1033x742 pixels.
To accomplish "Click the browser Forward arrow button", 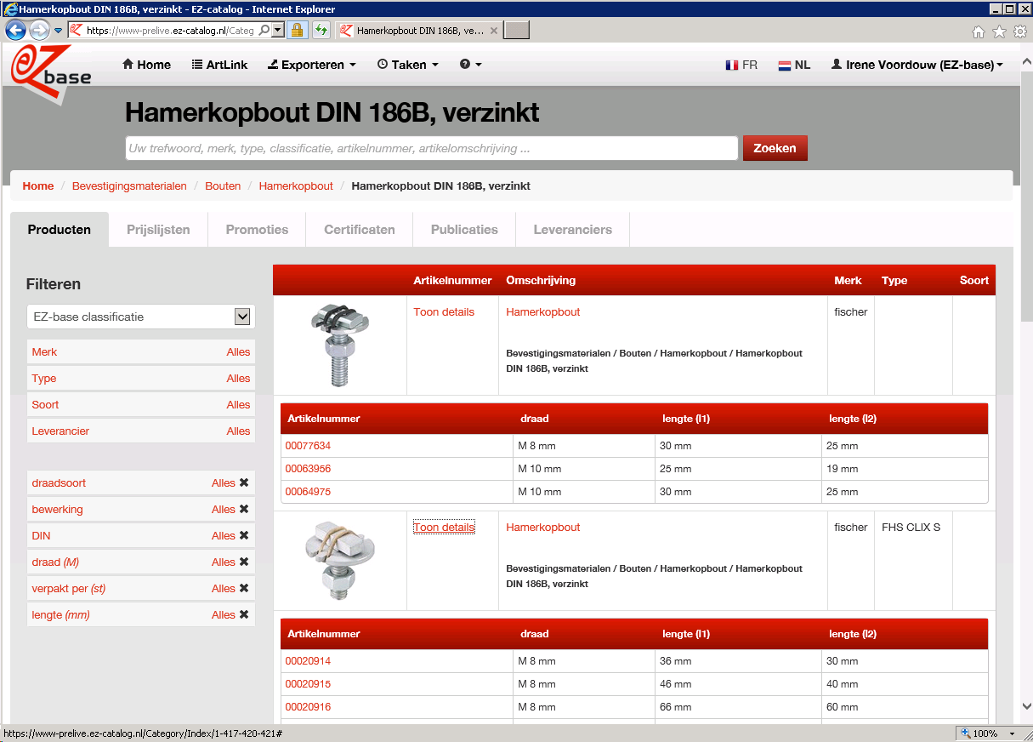I will [39, 31].
